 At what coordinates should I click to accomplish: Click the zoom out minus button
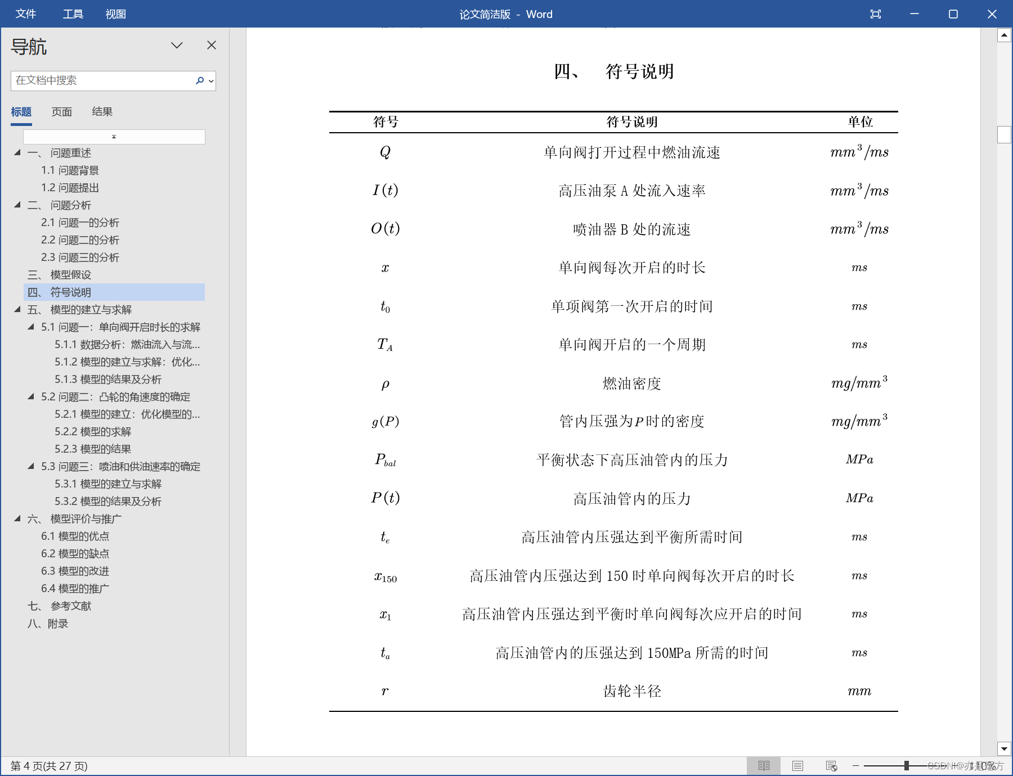(x=856, y=765)
